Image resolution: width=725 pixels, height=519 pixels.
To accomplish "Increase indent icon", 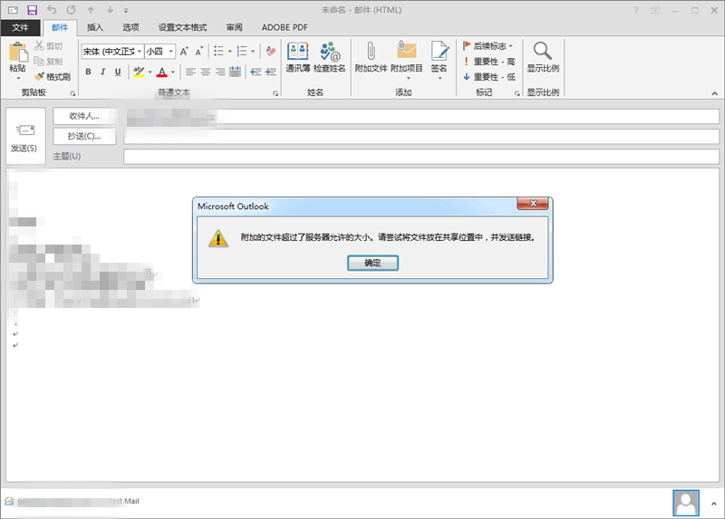I will [271, 72].
